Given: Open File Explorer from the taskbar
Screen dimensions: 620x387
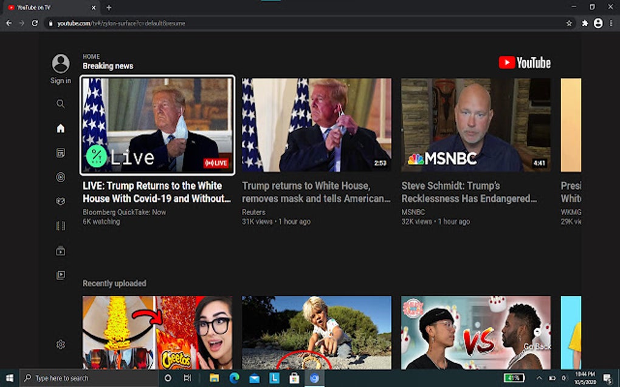Looking at the screenshot, I should (x=215, y=378).
